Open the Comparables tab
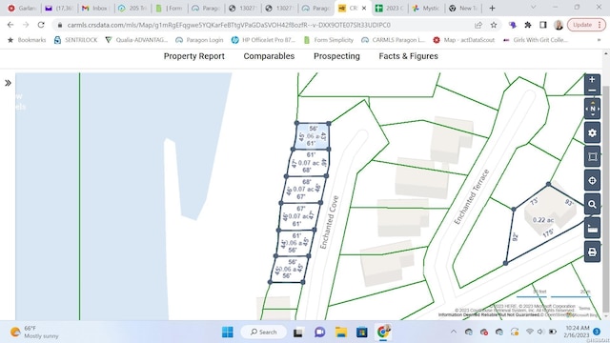Viewport: 610px width, 343px height. coord(269,56)
